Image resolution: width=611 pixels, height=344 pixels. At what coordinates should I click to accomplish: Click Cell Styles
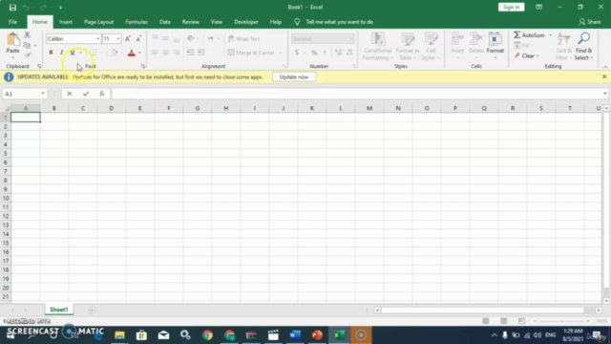pyautogui.click(x=431, y=47)
